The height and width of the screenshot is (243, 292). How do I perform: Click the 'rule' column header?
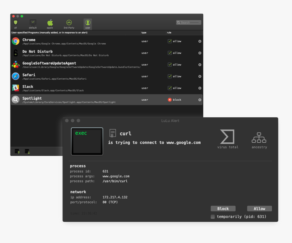click(169, 33)
